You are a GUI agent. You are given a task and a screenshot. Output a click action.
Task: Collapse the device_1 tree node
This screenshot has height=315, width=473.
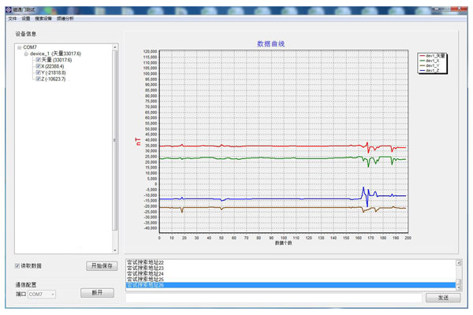(26, 54)
